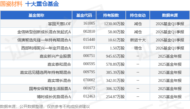Click the 新进十大 cell
This screenshot has width=190, height=109.
point(138,40)
